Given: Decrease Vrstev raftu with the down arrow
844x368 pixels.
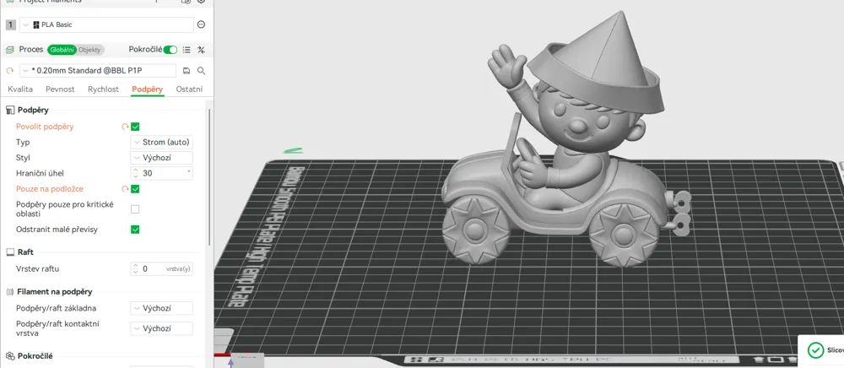Looking at the screenshot, I should tap(135, 272).
